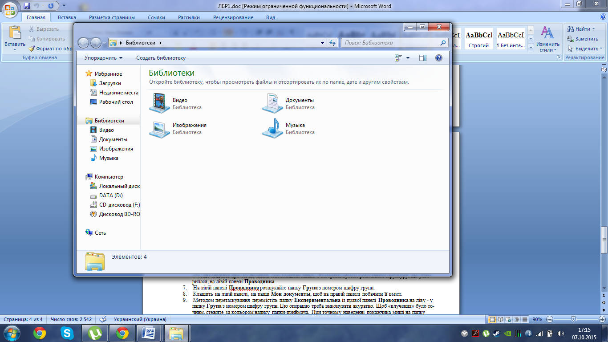The image size is (608, 342).
Task: Open the Упорядочить menu in Explorer
Action: [x=103, y=58]
